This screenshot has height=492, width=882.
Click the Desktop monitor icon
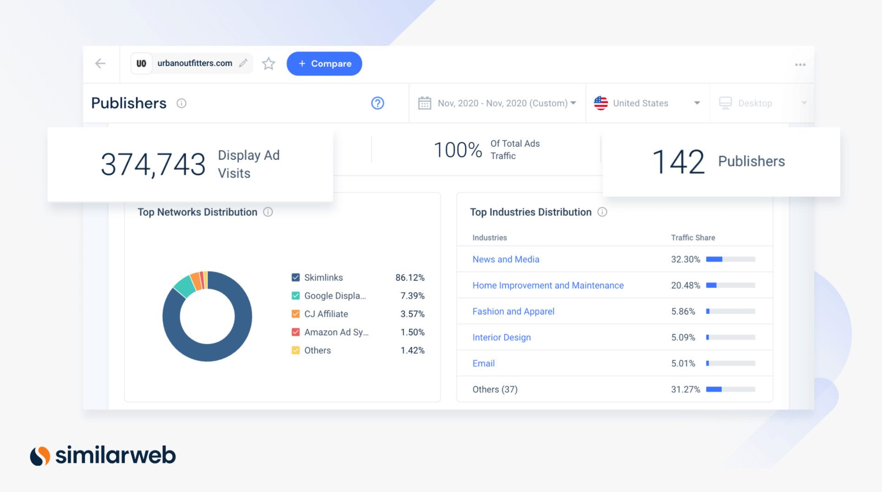725,103
